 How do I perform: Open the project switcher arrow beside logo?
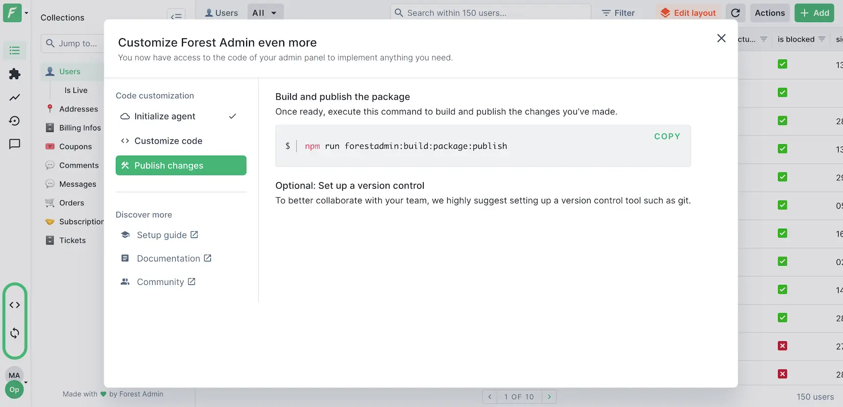(26, 13)
